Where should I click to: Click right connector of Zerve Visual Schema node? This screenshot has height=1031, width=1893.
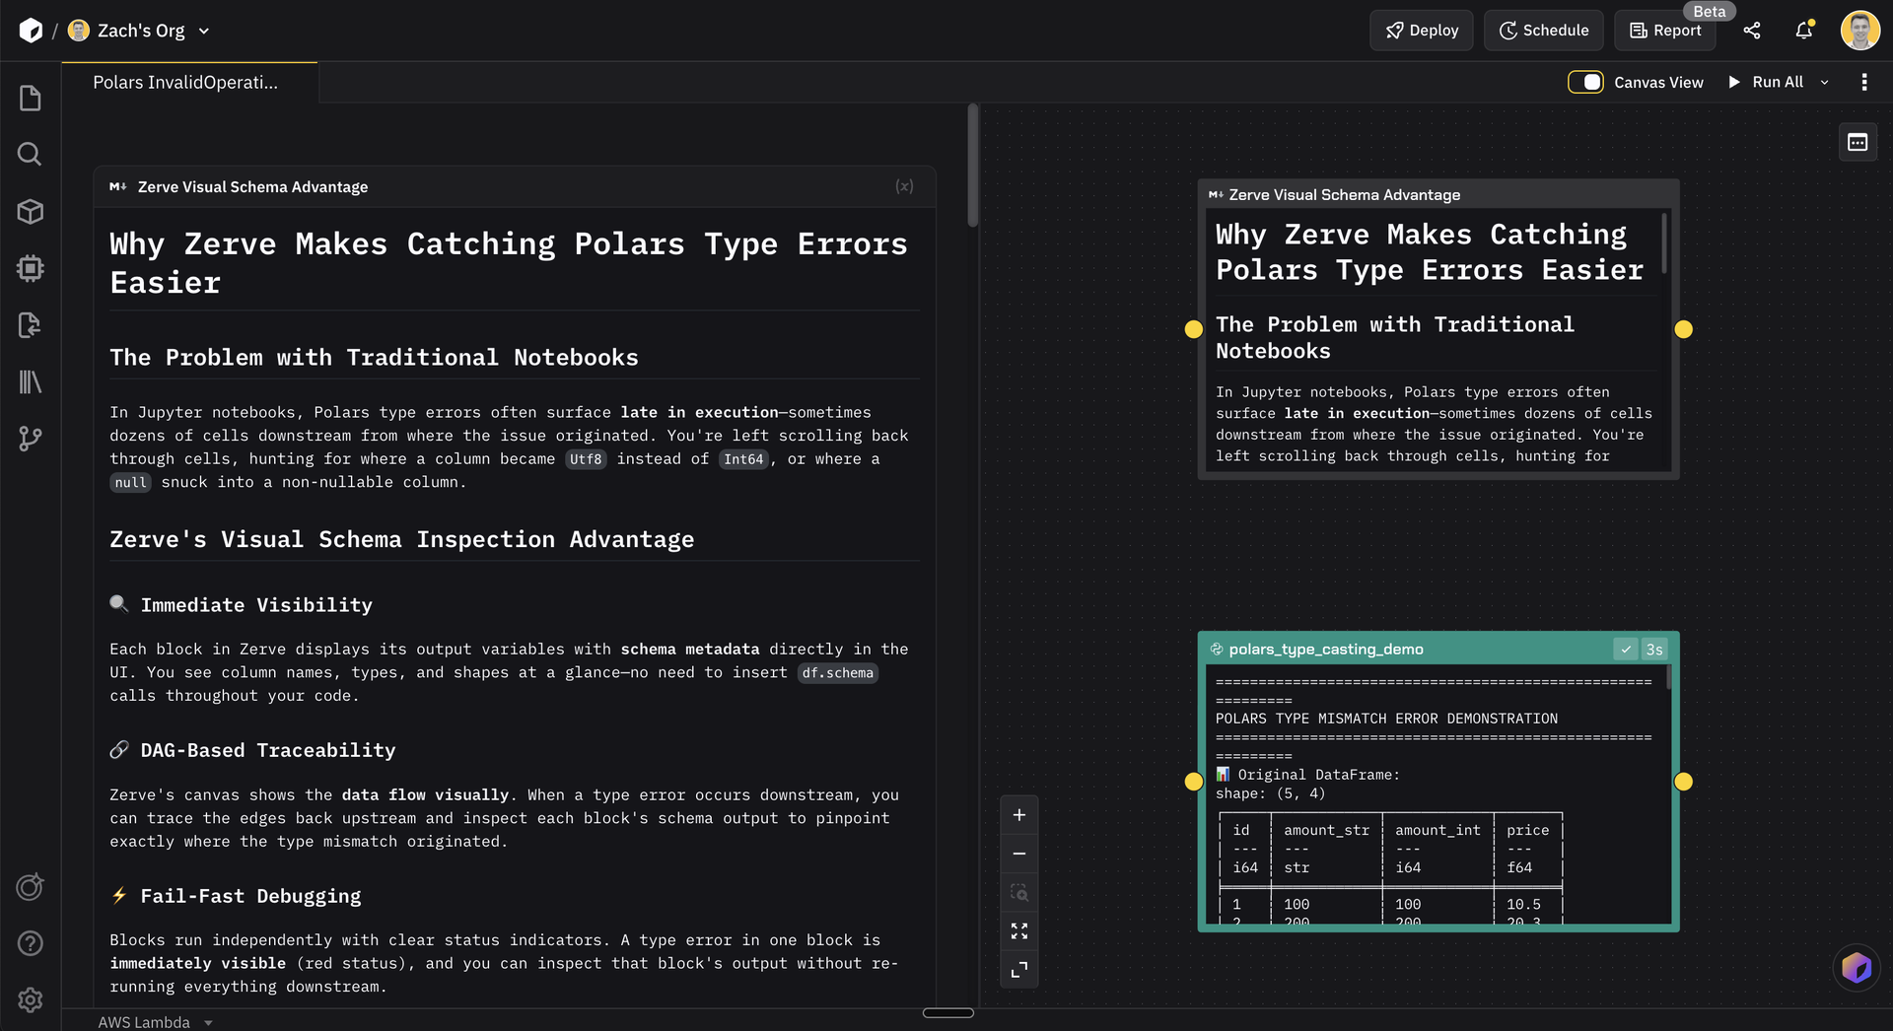pyautogui.click(x=1684, y=329)
